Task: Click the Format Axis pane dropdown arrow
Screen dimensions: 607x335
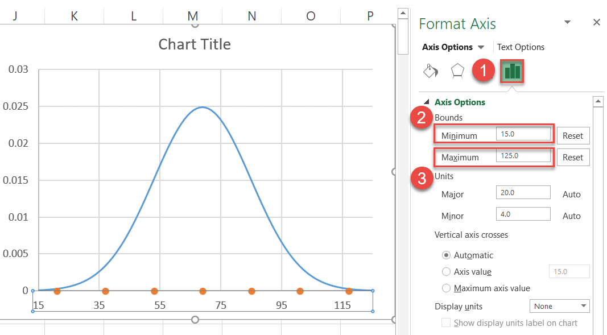Action: [x=566, y=22]
